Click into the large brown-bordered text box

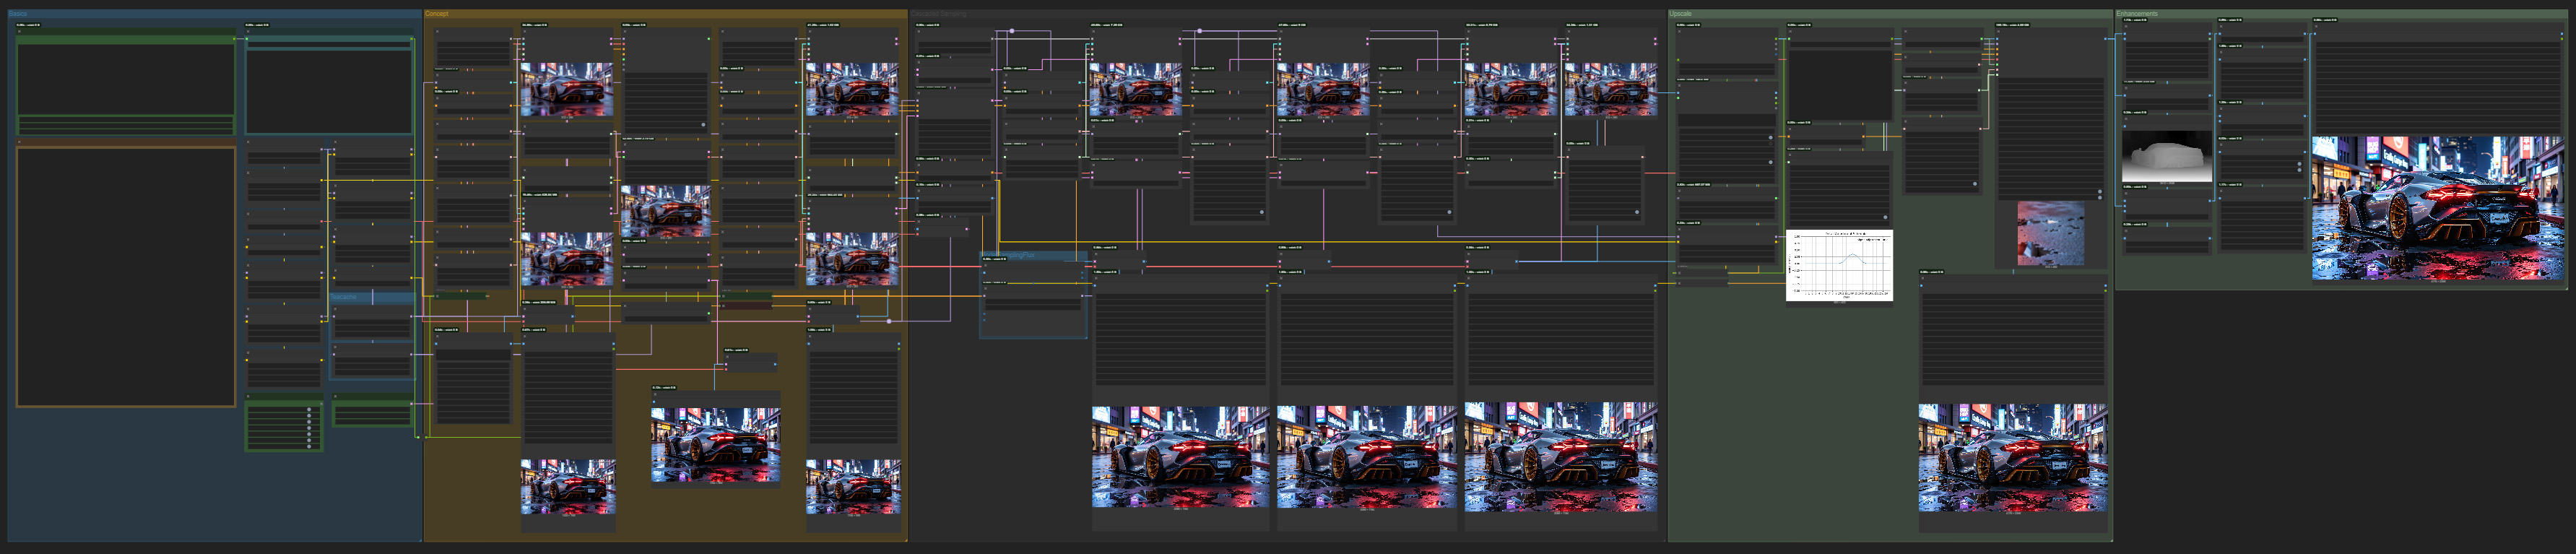126,277
